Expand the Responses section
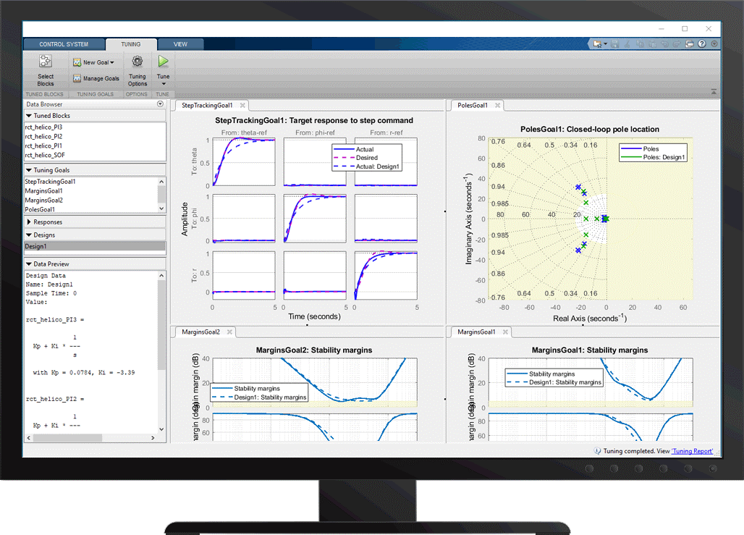Image resolution: width=744 pixels, height=535 pixels. click(x=48, y=222)
